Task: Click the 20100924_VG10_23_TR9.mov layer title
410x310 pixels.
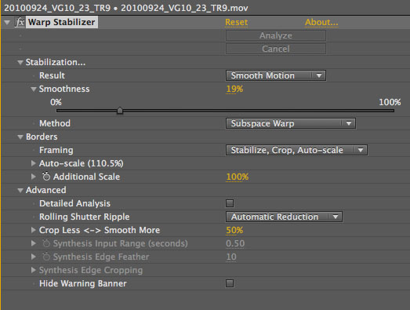Action: coord(184,8)
